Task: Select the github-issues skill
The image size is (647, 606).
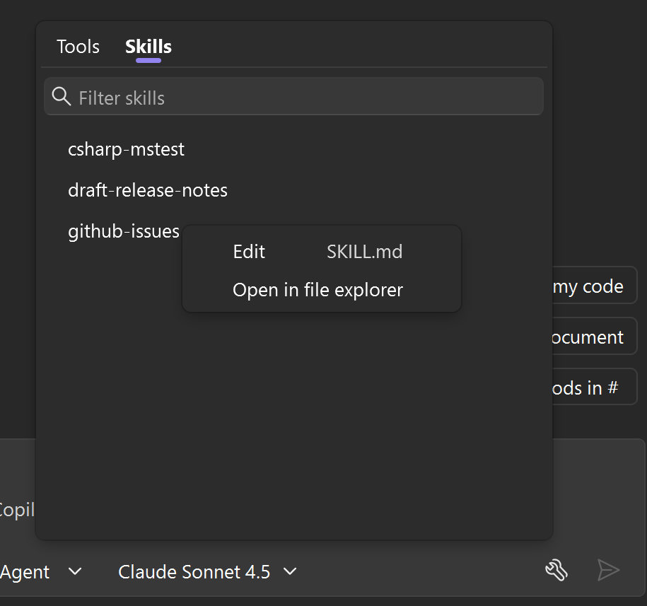Action: pyautogui.click(x=124, y=231)
